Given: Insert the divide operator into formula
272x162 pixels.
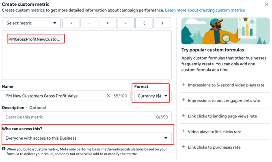Looking at the screenshot, I should coord(126,23).
